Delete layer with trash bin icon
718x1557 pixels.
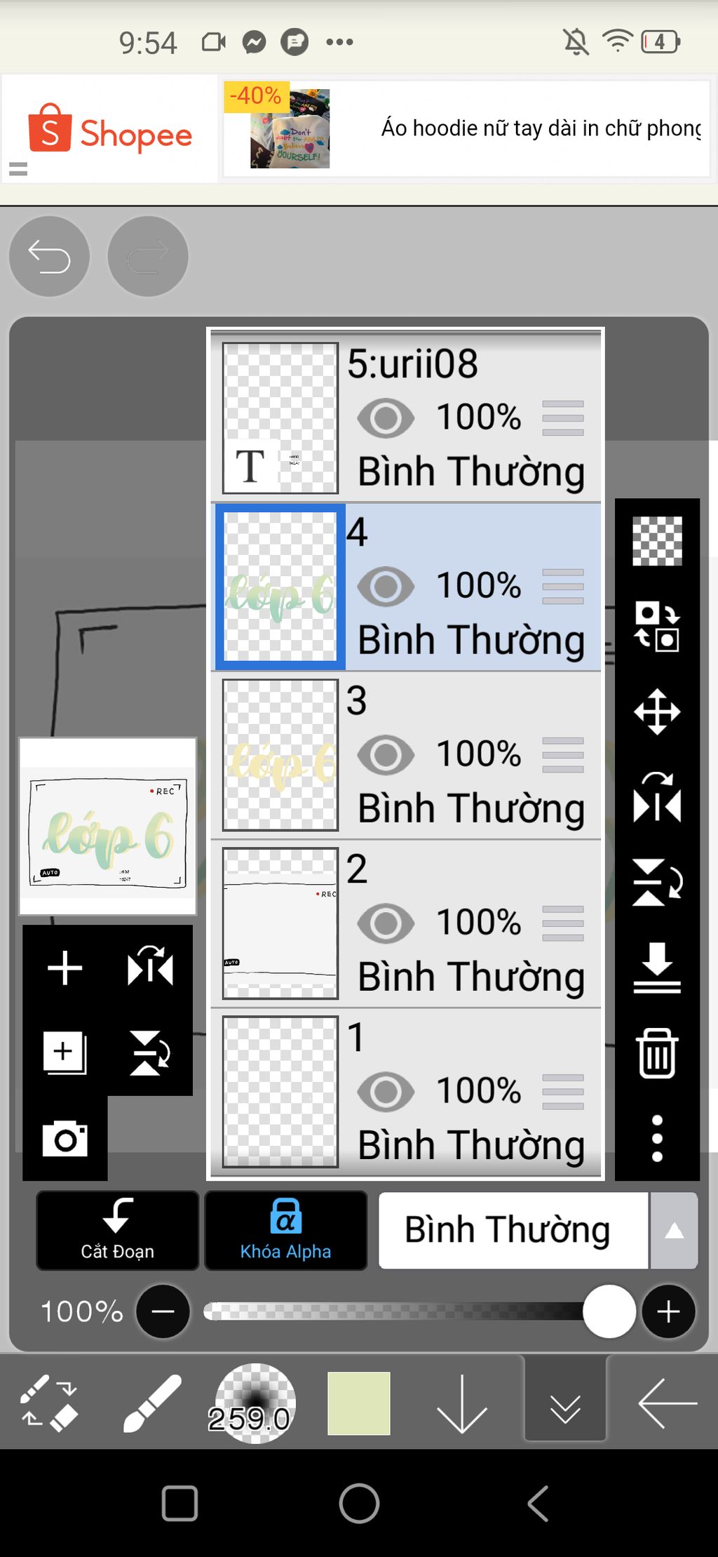pyautogui.click(x=657, y=1053)
